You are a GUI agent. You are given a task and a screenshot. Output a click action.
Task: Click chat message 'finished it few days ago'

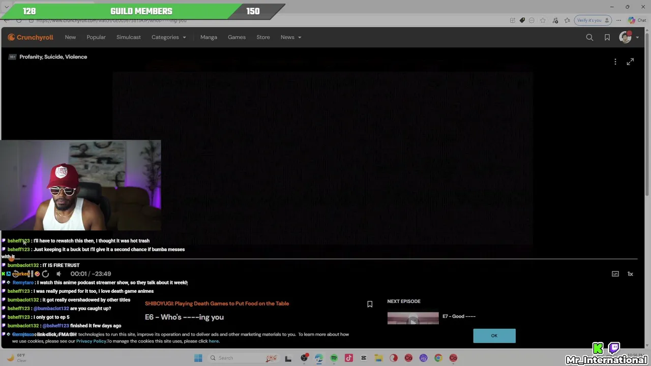pyautogui.click(x=96, y=326)
